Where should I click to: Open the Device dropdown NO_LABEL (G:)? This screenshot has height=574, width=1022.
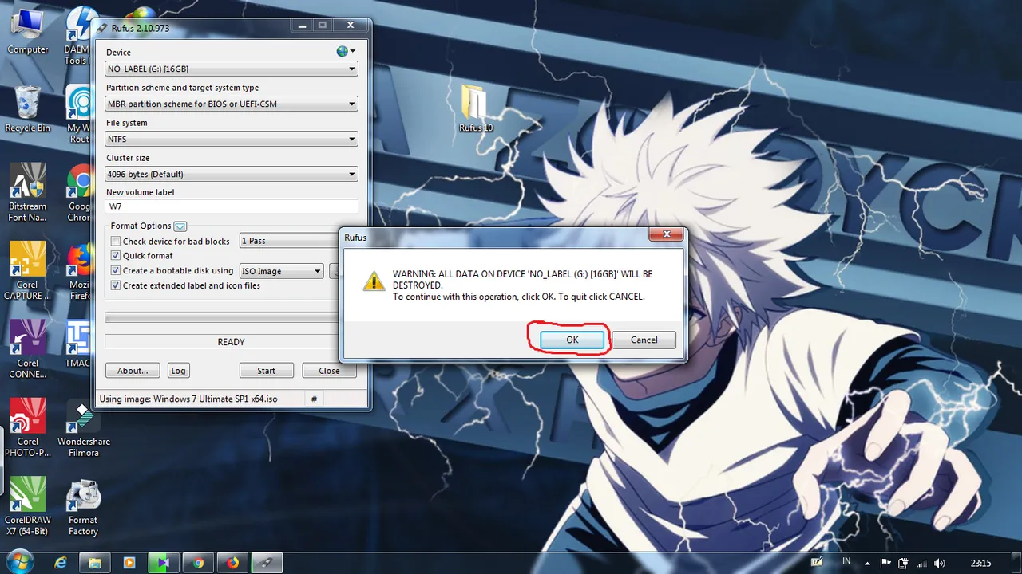[232, 69]
